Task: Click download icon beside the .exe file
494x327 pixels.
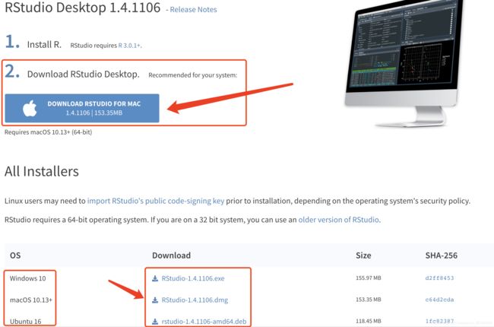Action: [155, 278]
